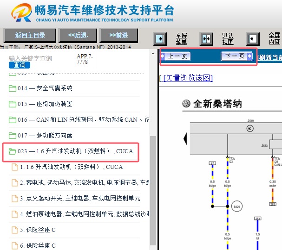
Task: Go forward with the >>前进 button
Action: coord(118,35)
